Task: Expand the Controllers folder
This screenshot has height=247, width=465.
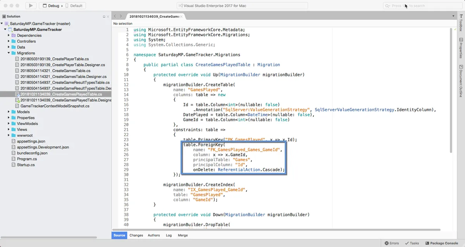Action: point(9,41)
